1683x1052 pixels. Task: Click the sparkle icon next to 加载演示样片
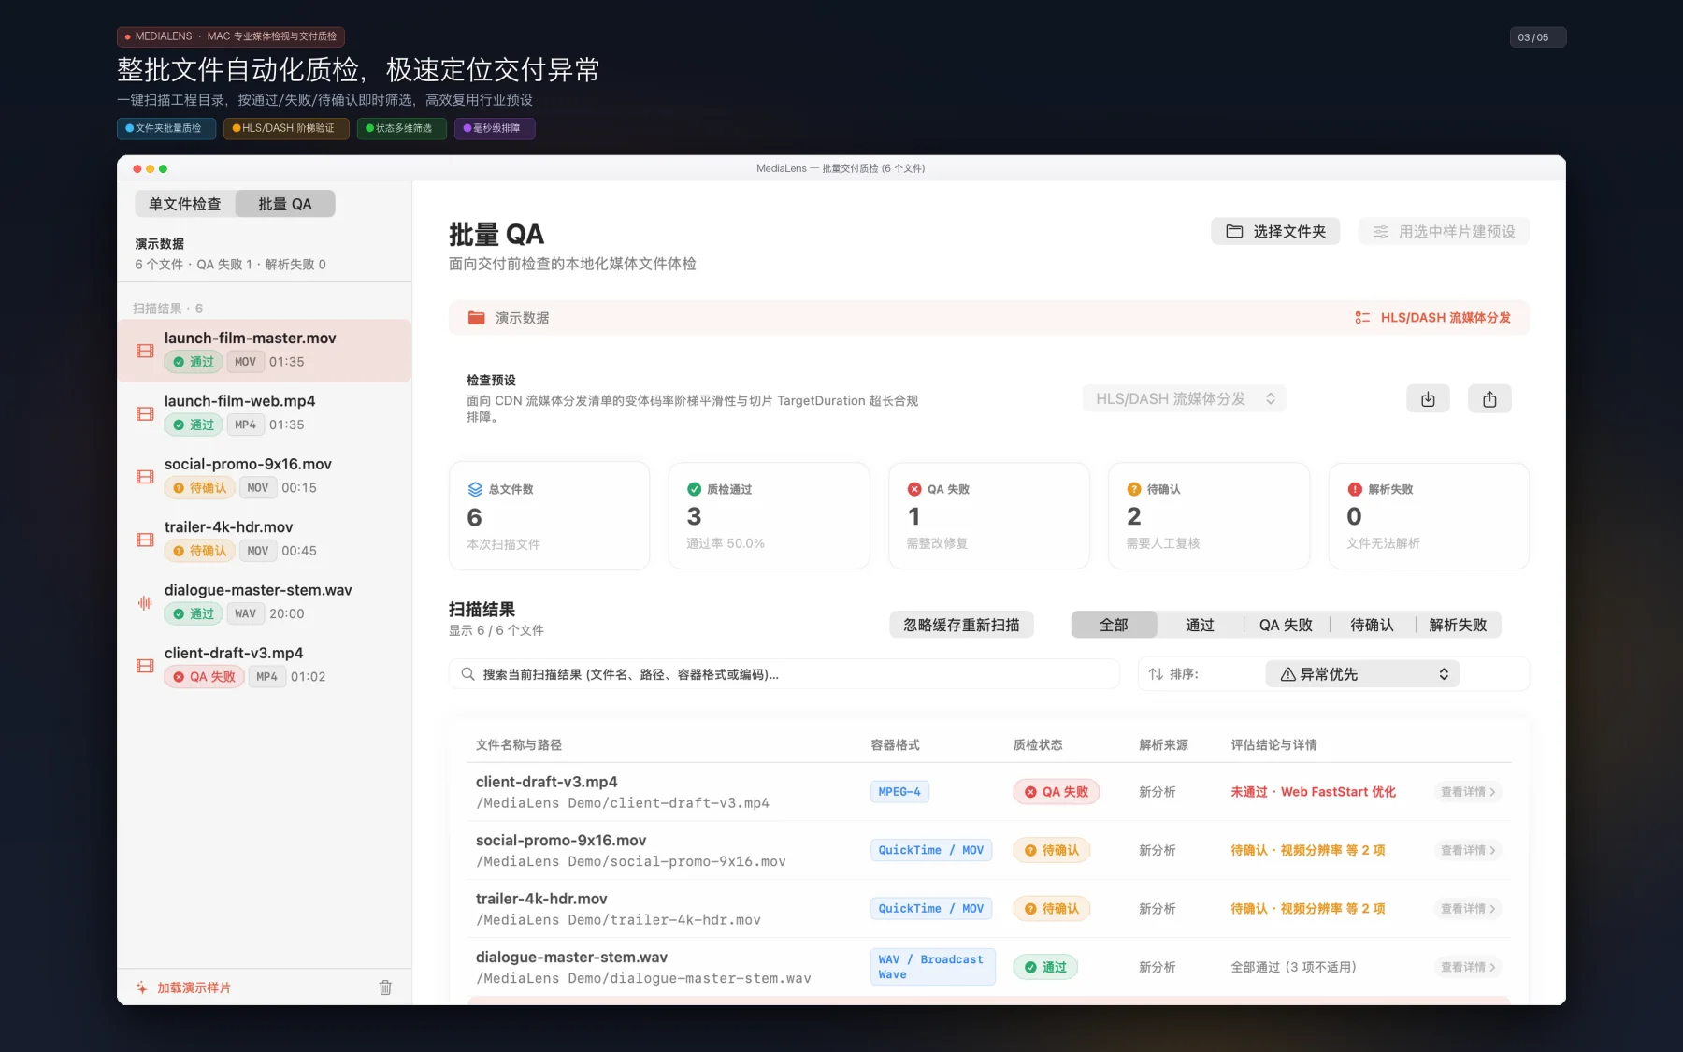142,987
